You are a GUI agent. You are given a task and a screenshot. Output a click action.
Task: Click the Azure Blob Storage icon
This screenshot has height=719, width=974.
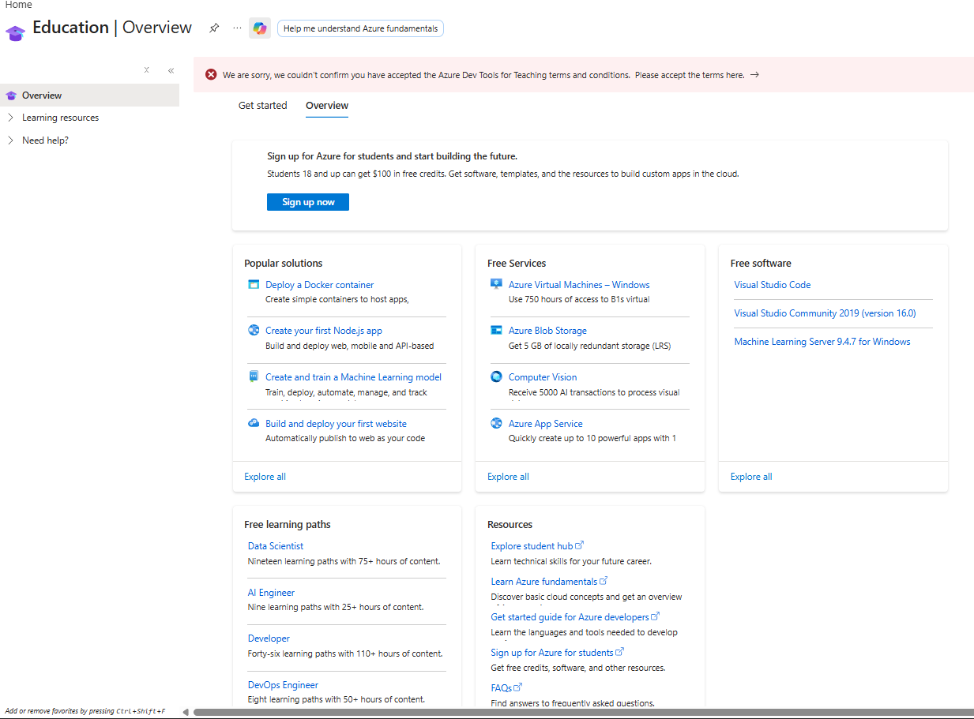pyautogui.click(x=497, y=331)
